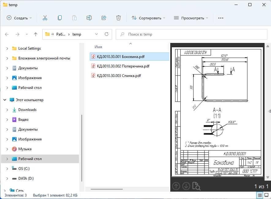
Task: Switch to large icons view in status bar
Action: [x=266, y=195]
